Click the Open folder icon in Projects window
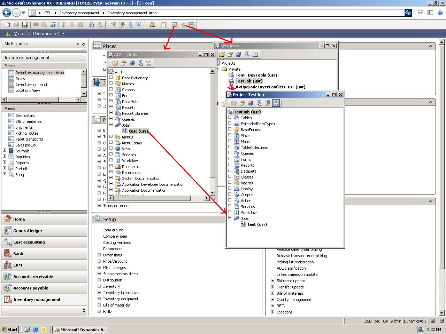Viewport: 446px width, 334px height. (x=222, y=54)
